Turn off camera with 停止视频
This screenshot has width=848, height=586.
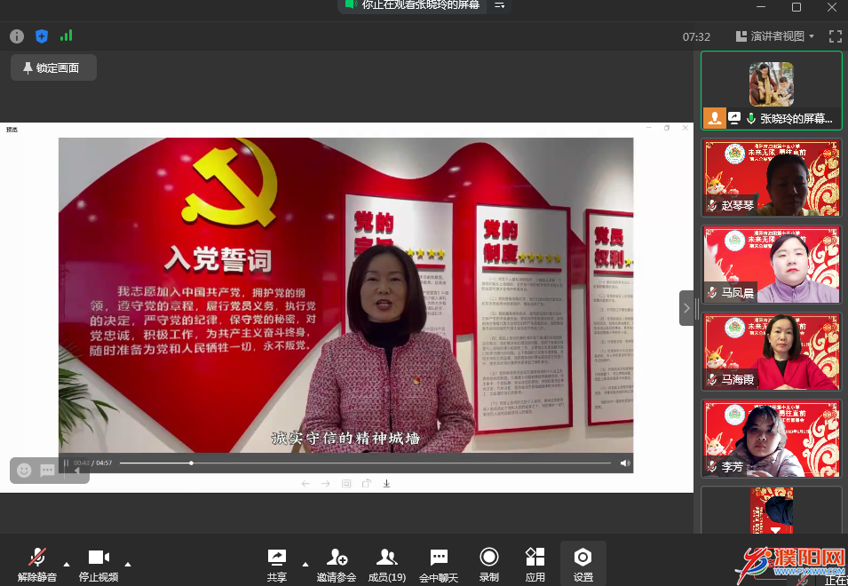[99, 566]
